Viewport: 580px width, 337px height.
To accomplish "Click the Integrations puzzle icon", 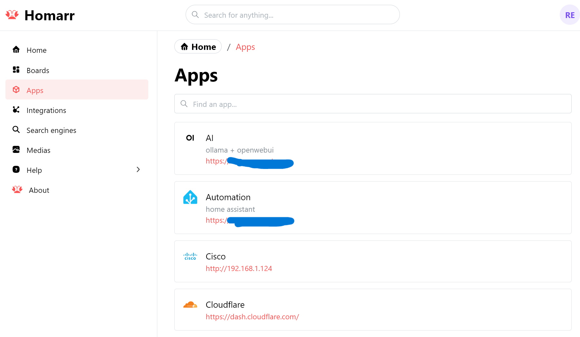I will 16,110.
